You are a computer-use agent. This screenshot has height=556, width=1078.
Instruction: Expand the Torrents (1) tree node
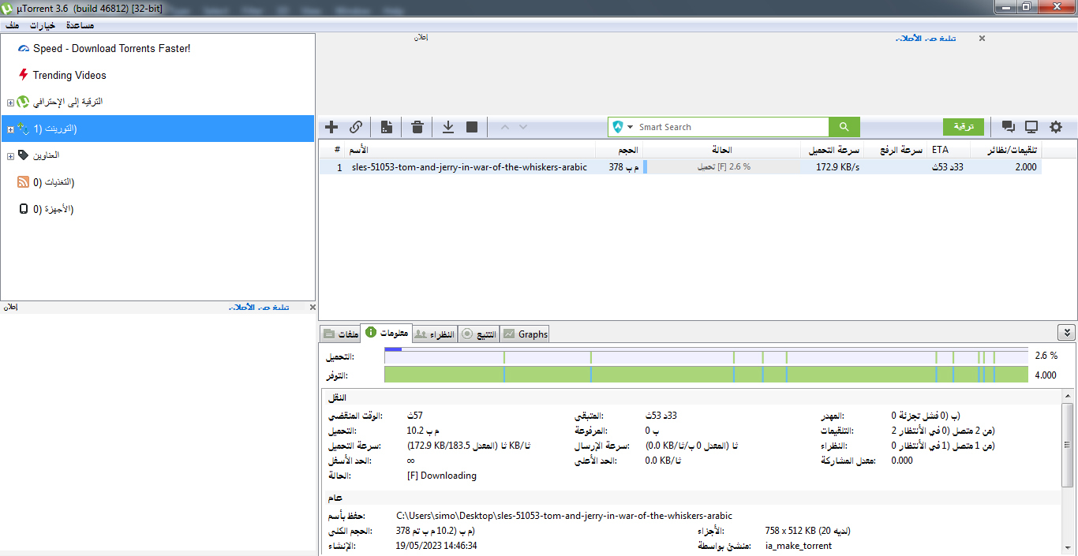(x=10, y=129)
